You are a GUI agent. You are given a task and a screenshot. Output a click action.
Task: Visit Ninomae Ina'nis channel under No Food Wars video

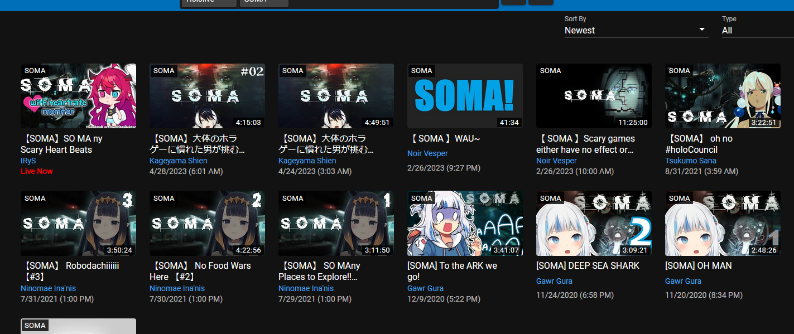(177, 288)
